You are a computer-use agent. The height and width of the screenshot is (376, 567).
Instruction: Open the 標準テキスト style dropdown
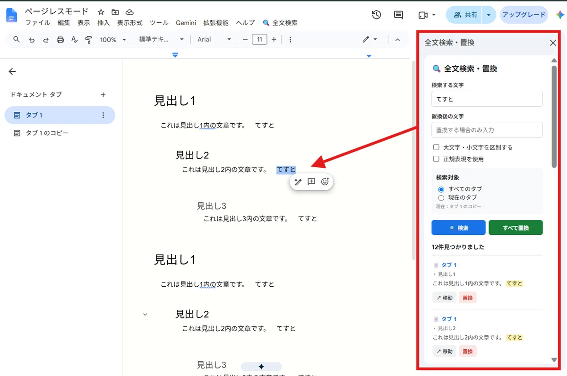(x=161, y=40)
